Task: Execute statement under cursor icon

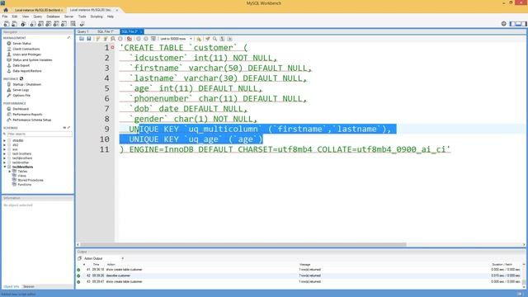Action: click(106, 39)
